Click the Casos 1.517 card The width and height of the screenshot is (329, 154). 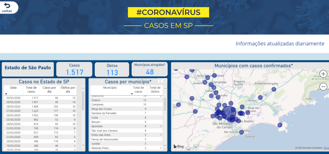pos(74,69)
